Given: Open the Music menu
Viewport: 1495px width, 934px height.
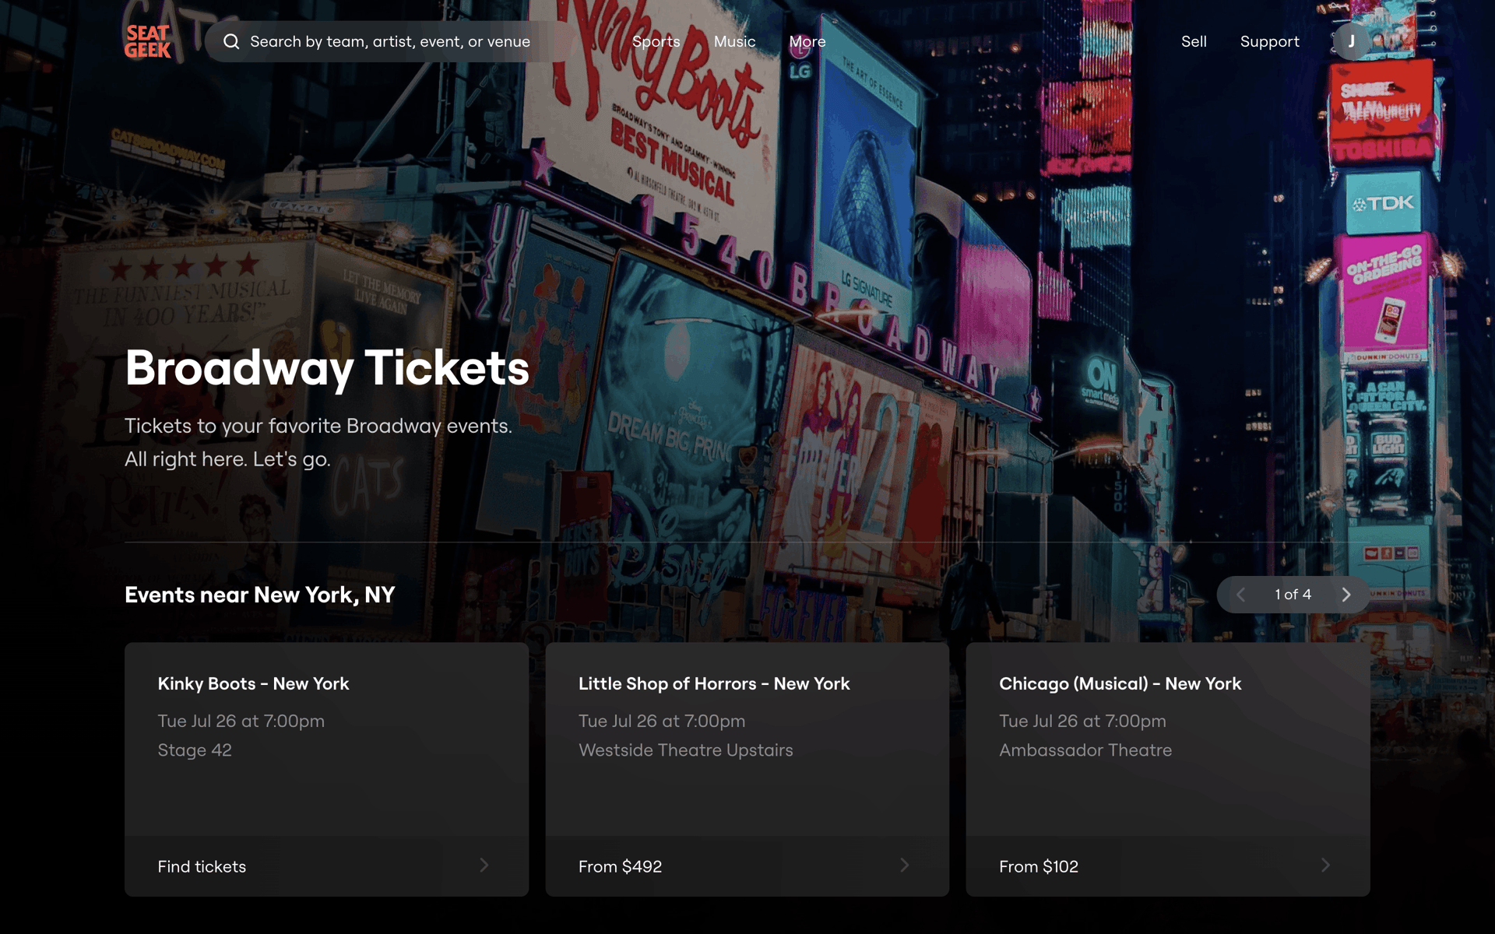Looking at the screenshot, I should (735, 42).
